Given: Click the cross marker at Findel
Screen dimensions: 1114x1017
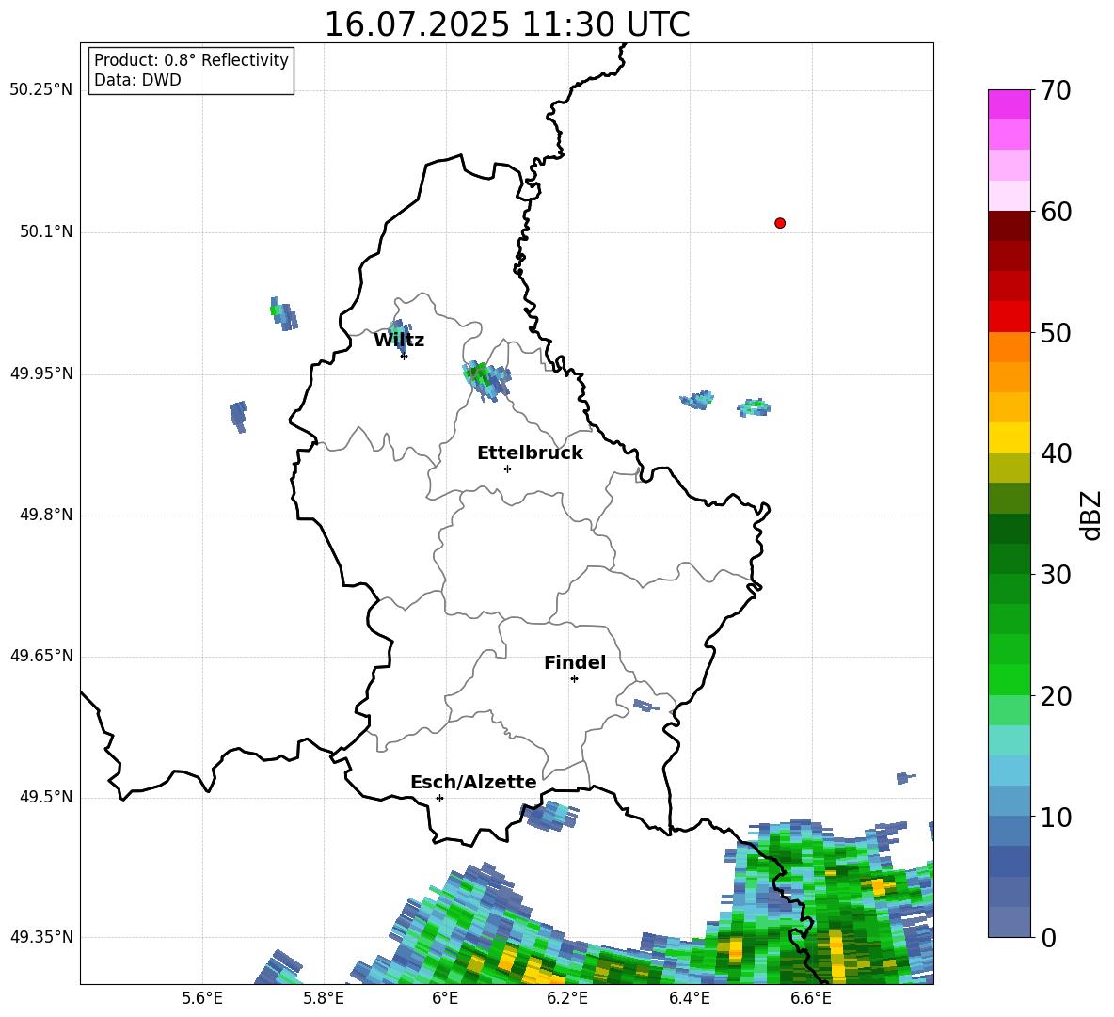Looking at the screenshot, I should point(574,679).
